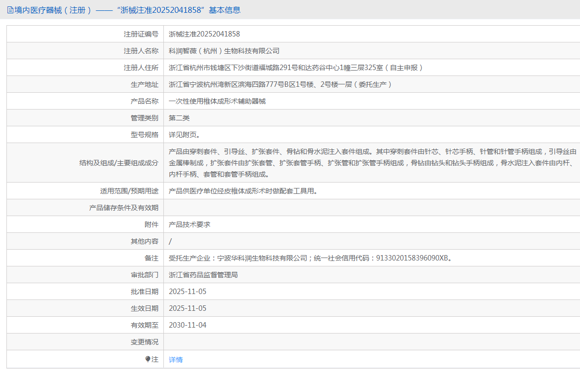The image size is (580, 372).
Task: Click the registration number 浙械注准20252041858 in the table
Action: pyautogui.click(x=204, y=34)
